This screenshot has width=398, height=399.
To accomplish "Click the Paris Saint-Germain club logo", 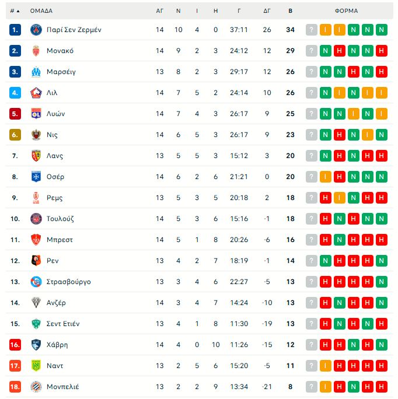I will tap(36, 30).
